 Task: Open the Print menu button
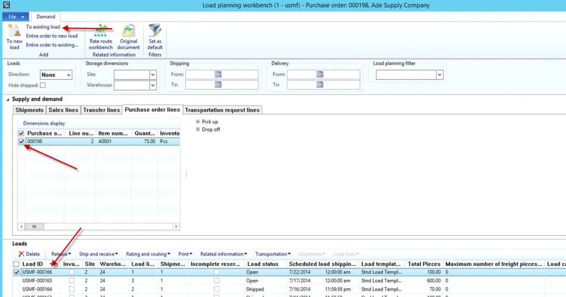(x=185, y=254)
